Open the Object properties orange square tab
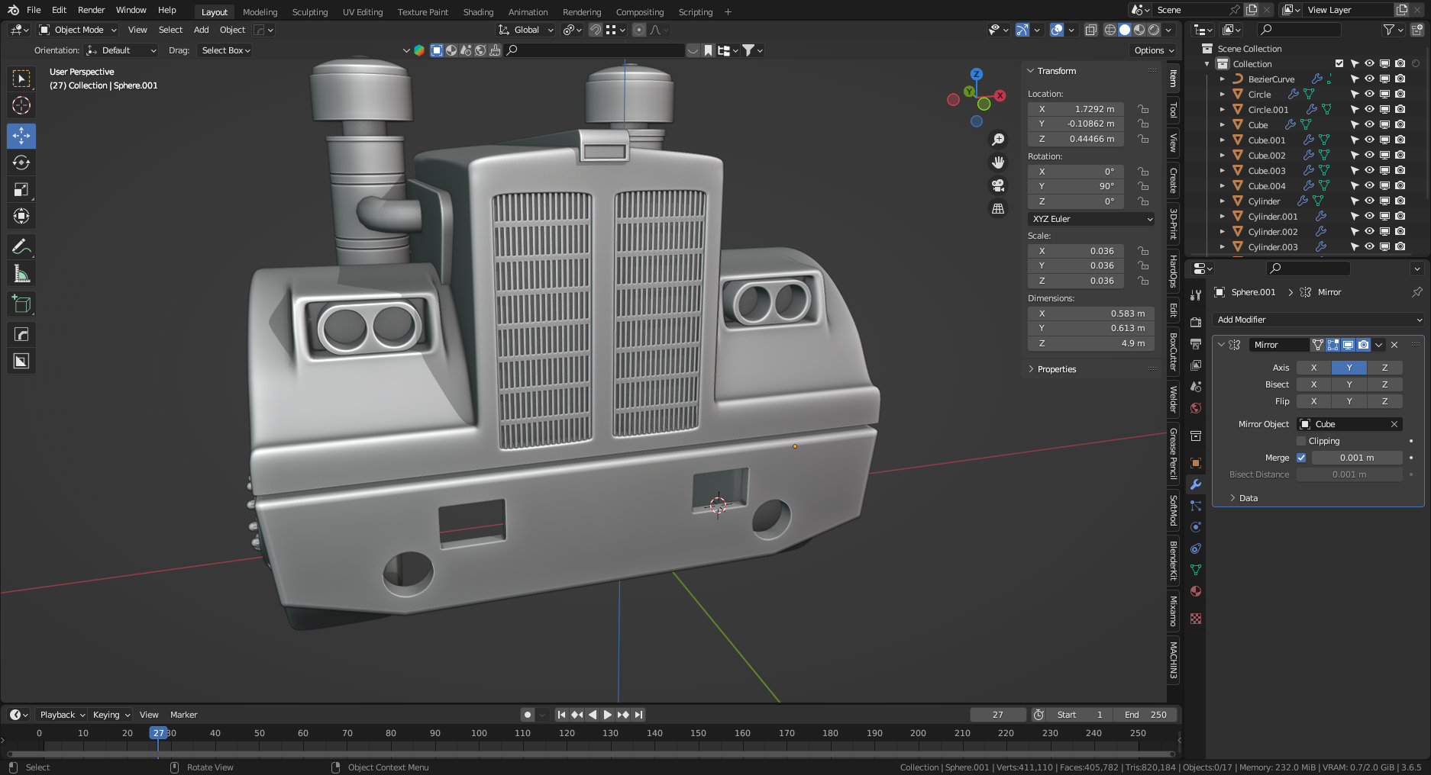 1196,463
